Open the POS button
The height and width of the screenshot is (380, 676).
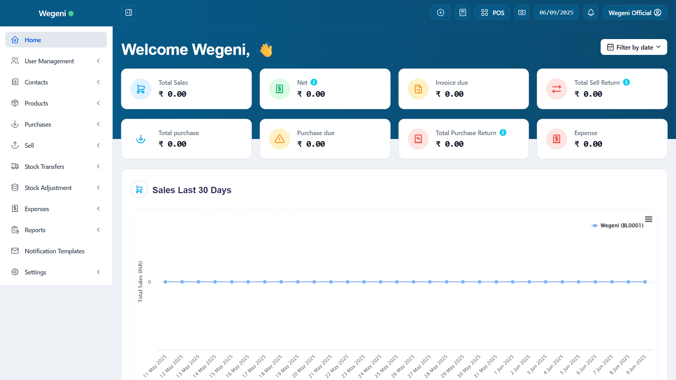(492, 13)
